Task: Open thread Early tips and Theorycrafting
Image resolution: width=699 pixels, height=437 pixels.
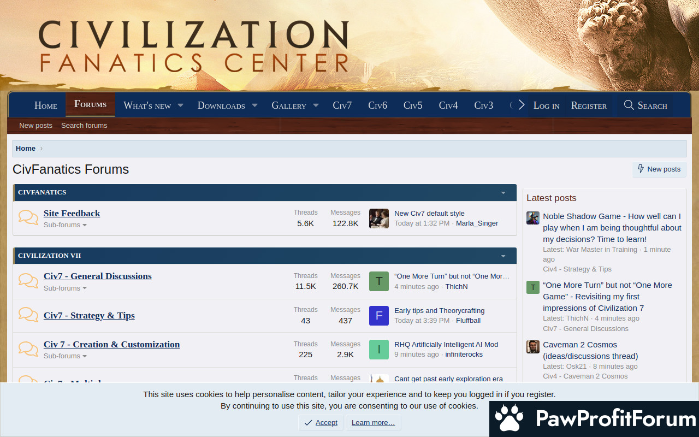Action: tap(440, 310)
